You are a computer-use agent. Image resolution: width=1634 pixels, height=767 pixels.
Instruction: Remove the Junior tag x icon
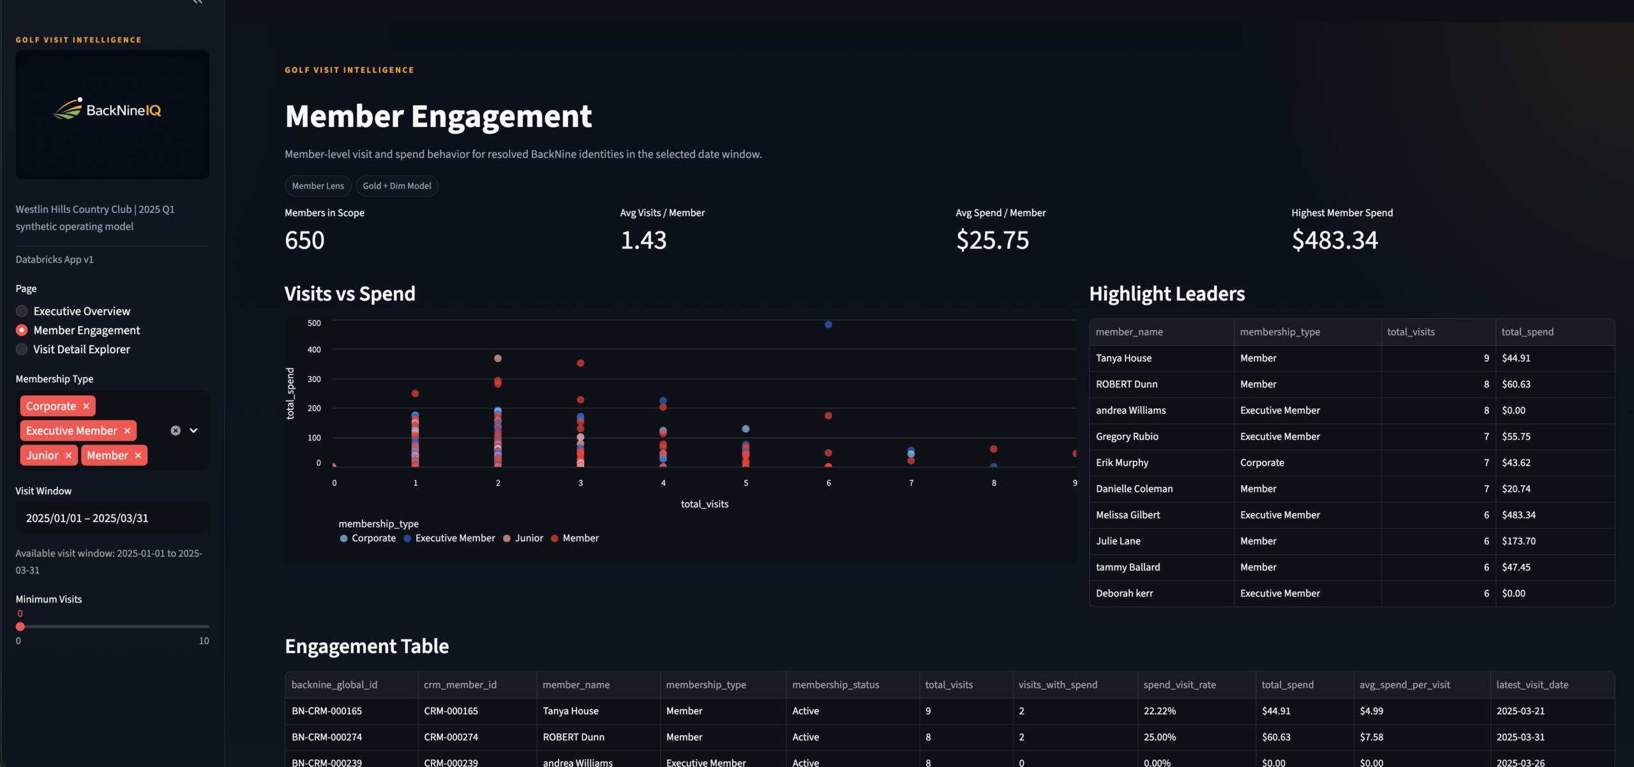click(x=68, y=455)
